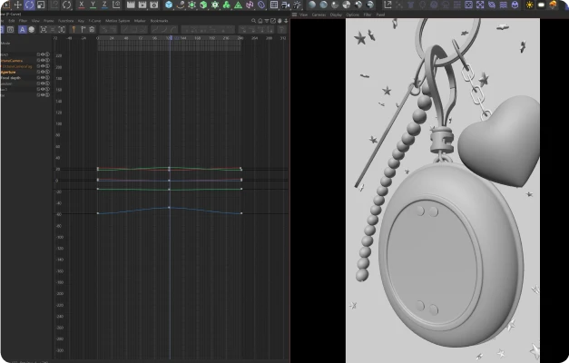The height and width of the screenshot is (363, 569).
Task: Open the timeline Filter menu
Action: click(23, 21)
